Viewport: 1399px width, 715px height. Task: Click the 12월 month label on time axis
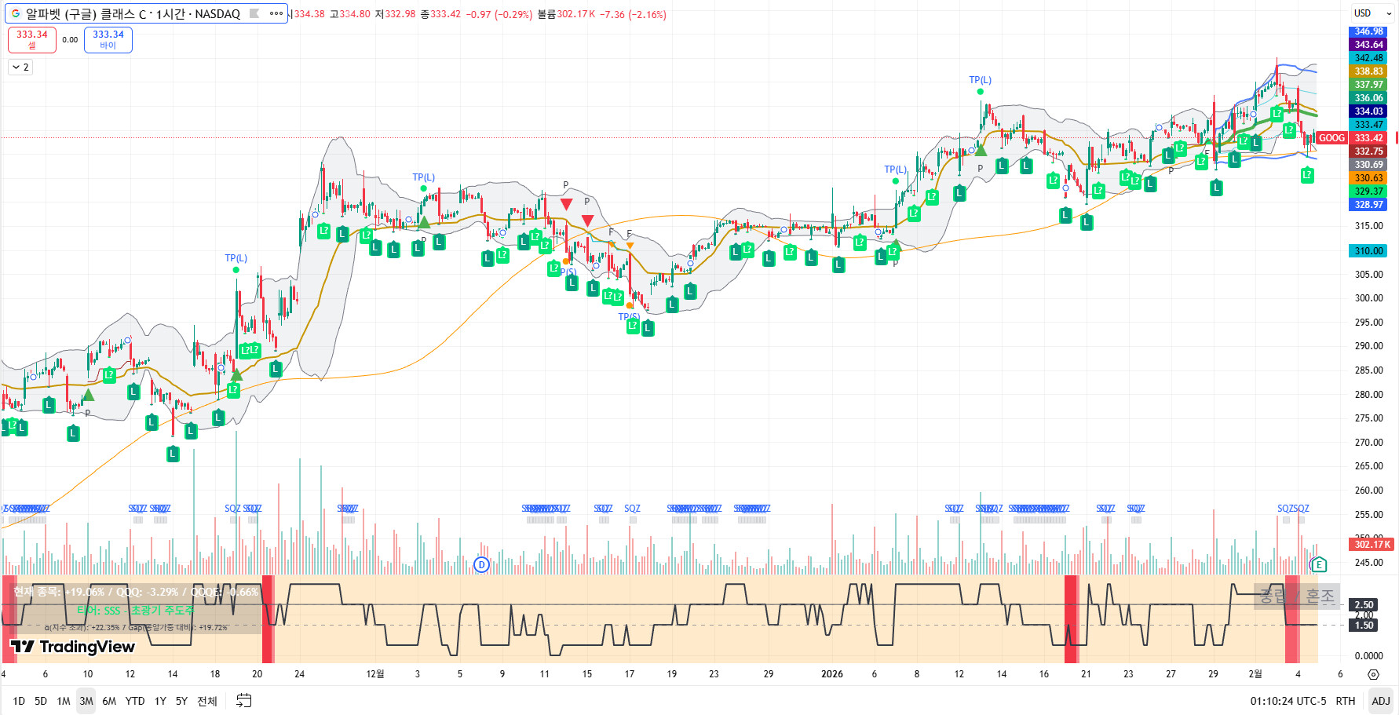375,674
